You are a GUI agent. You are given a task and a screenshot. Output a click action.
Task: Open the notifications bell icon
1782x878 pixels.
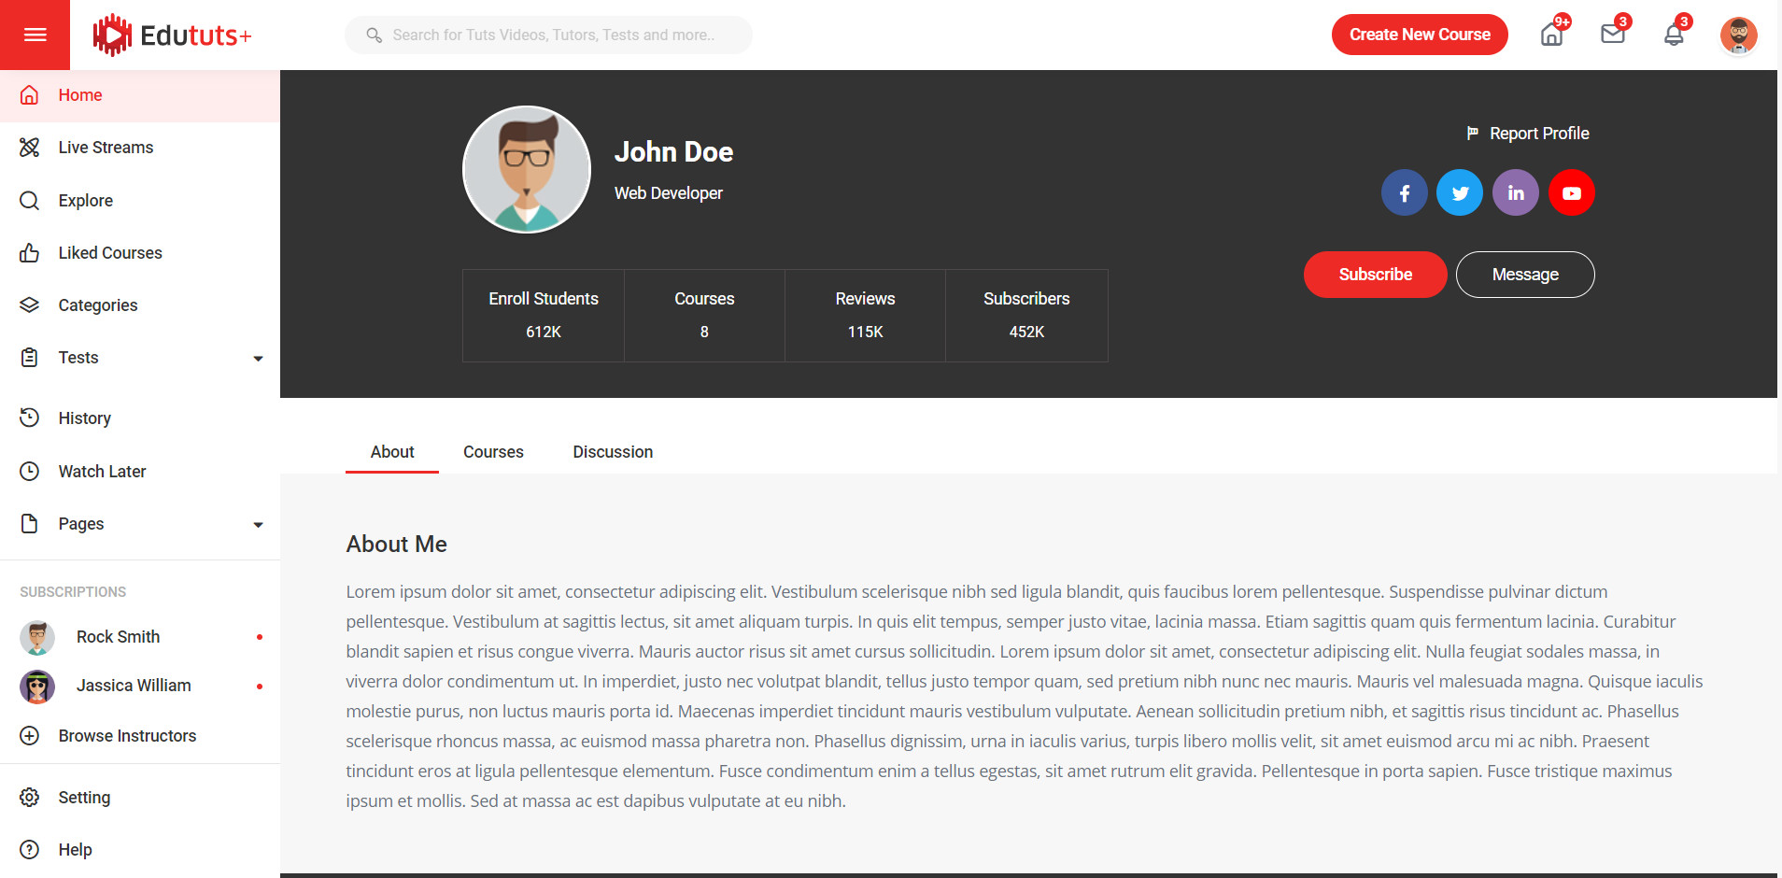(x=1674, y=35)
